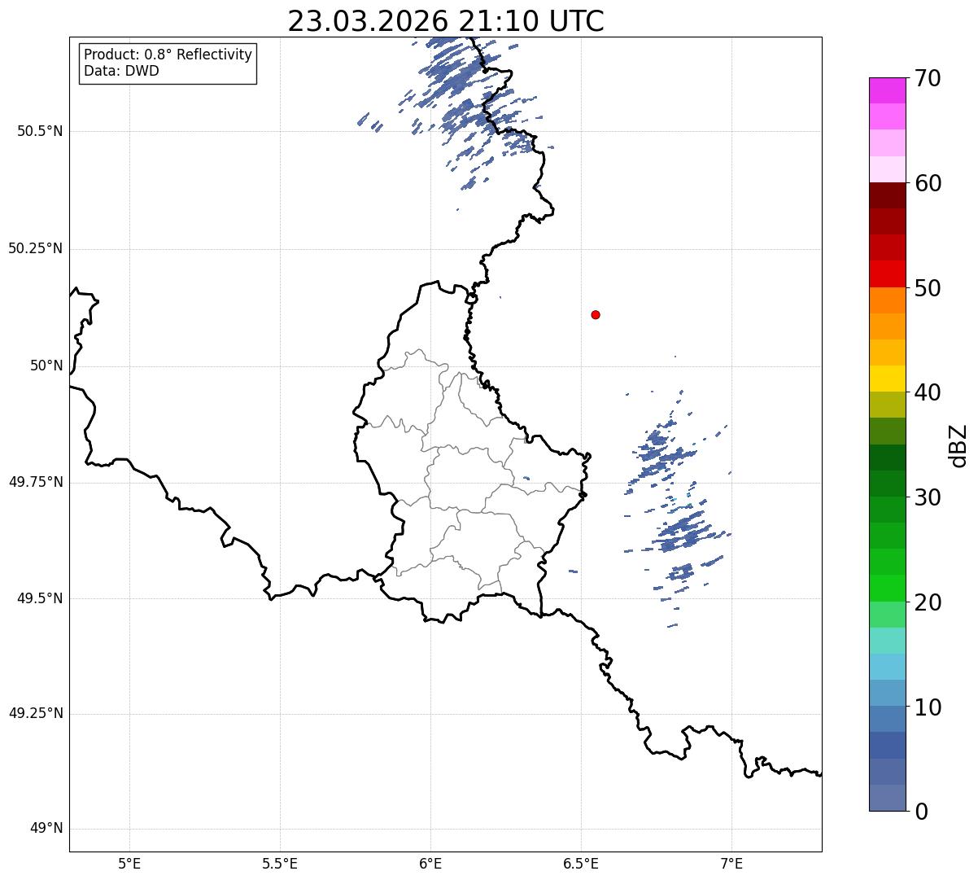
Task: Click 'Product: 0.8° Reflectivity' label
Action: [168, 55]
